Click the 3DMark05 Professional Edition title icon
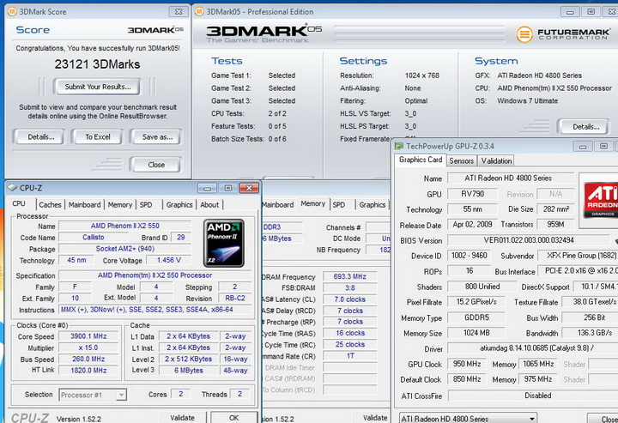618x423 pixels. [200, 11]
